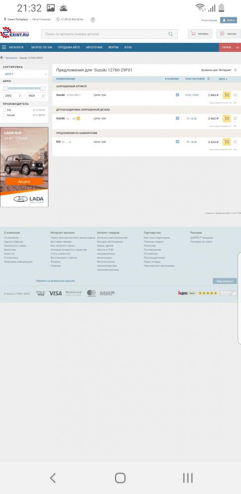241x494 pixels.
Task: Open Запрос по VIN menu item
Action: (42, 47)
